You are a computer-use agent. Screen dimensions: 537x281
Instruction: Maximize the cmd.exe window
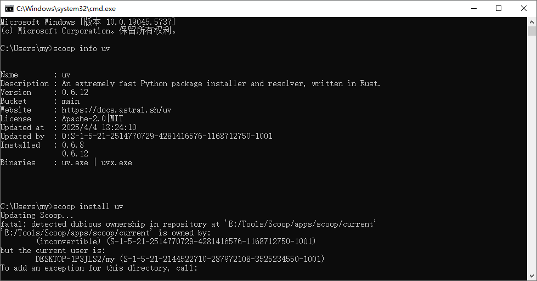tap(498, 8)
